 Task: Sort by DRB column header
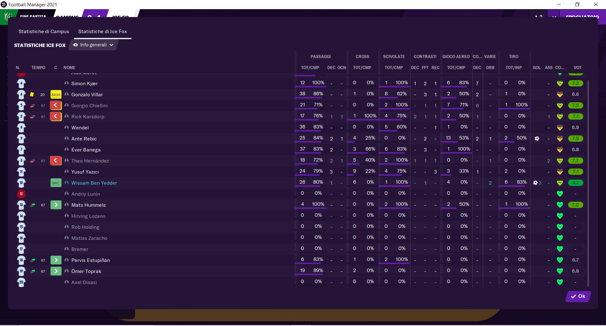(490, 68)
